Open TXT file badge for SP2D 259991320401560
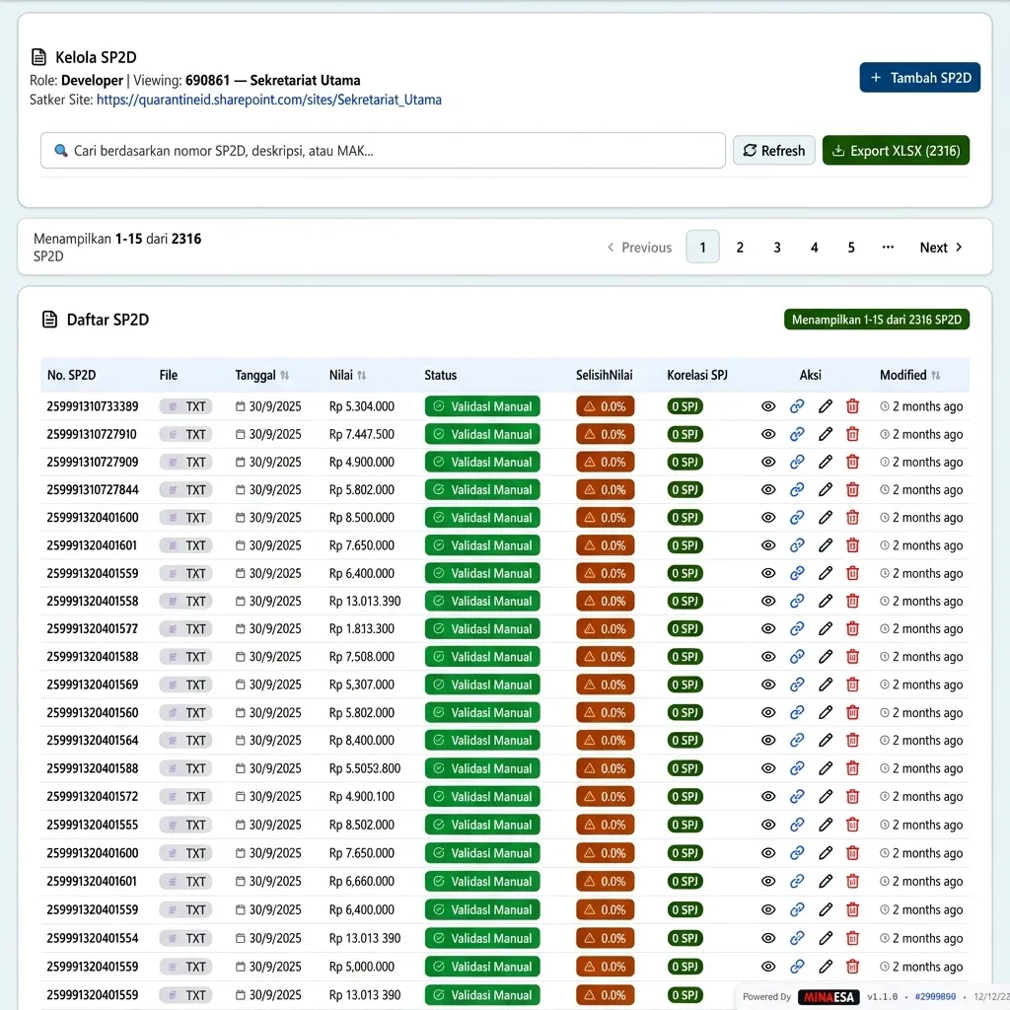Viewport: 1010px width, 1010px height. tap(185, 712)
